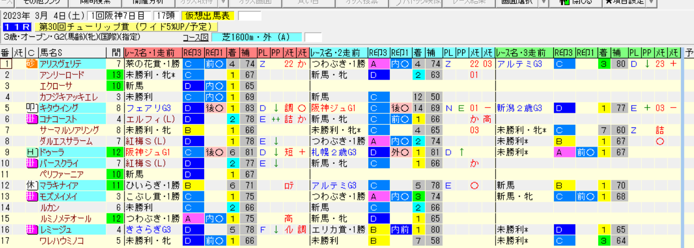Click the 休 badge beside マラキナイア
Image resolution: width=694 pixels, height=248 pixels.
pos(31,186)
